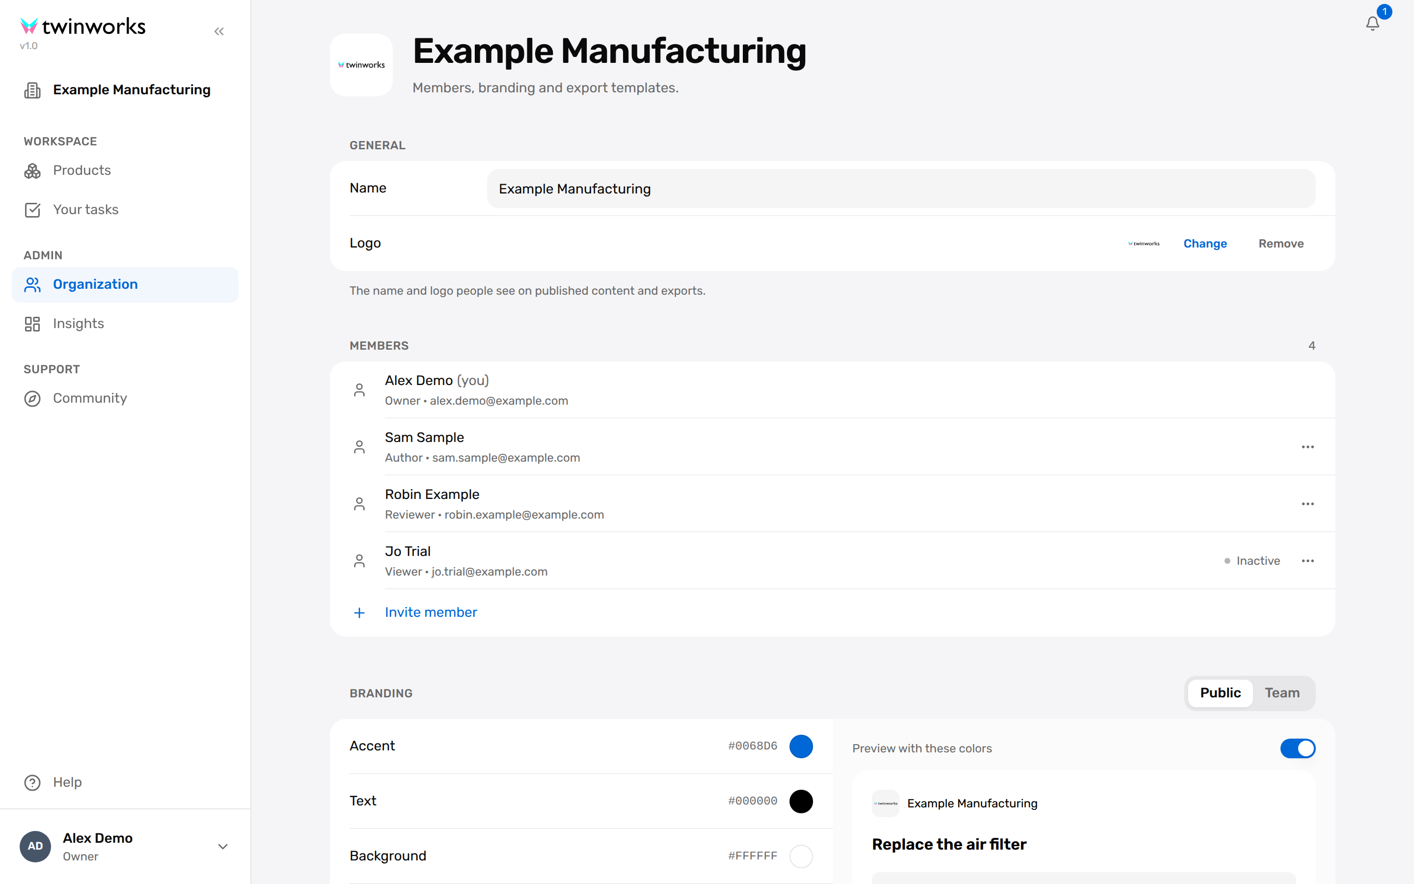Viewport: 1414px width, 884px height.
Task: Click the Products cubes icon
Action: 33,171
